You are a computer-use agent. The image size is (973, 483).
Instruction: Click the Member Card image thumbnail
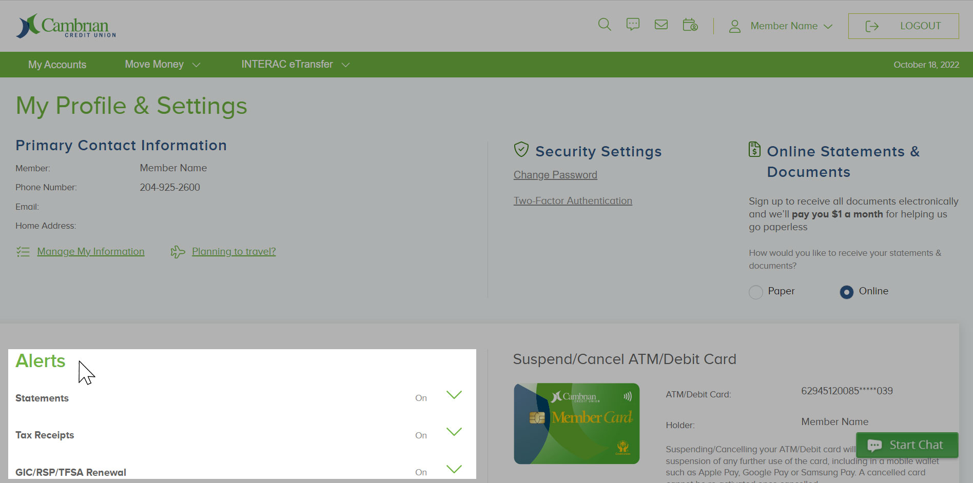point(576,424)
